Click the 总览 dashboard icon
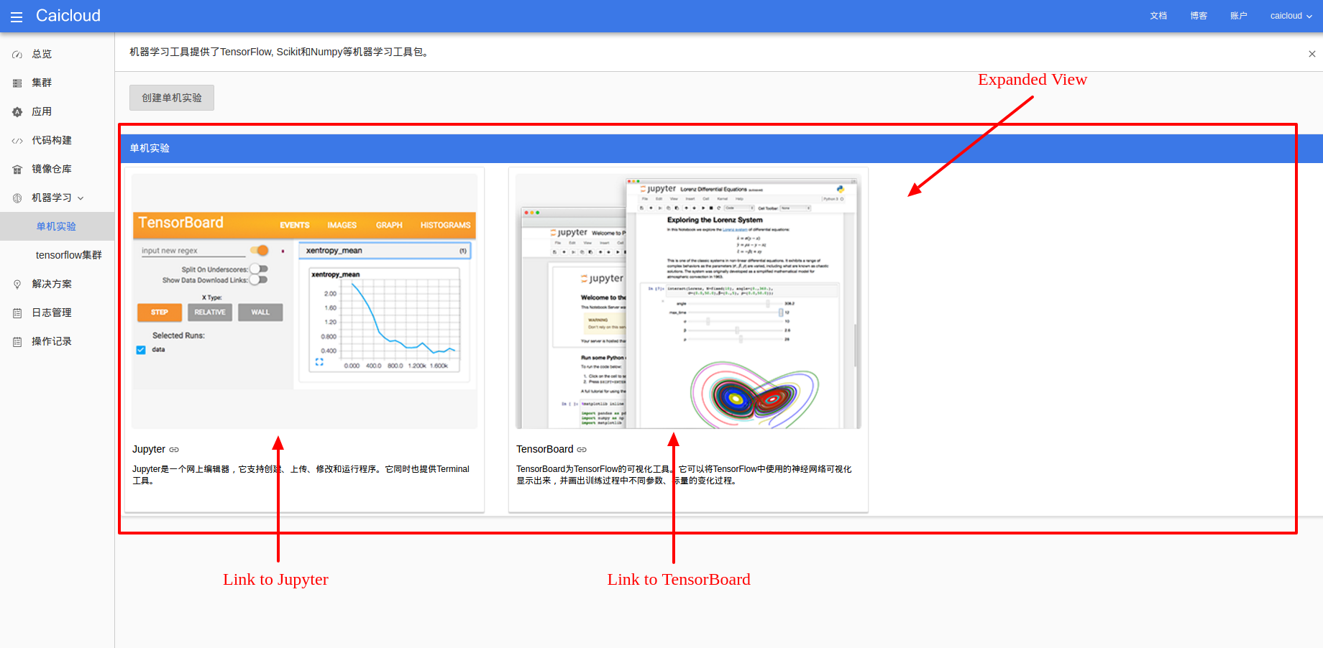The width and height of the screenshot is (1323, 648). (17, 55)
